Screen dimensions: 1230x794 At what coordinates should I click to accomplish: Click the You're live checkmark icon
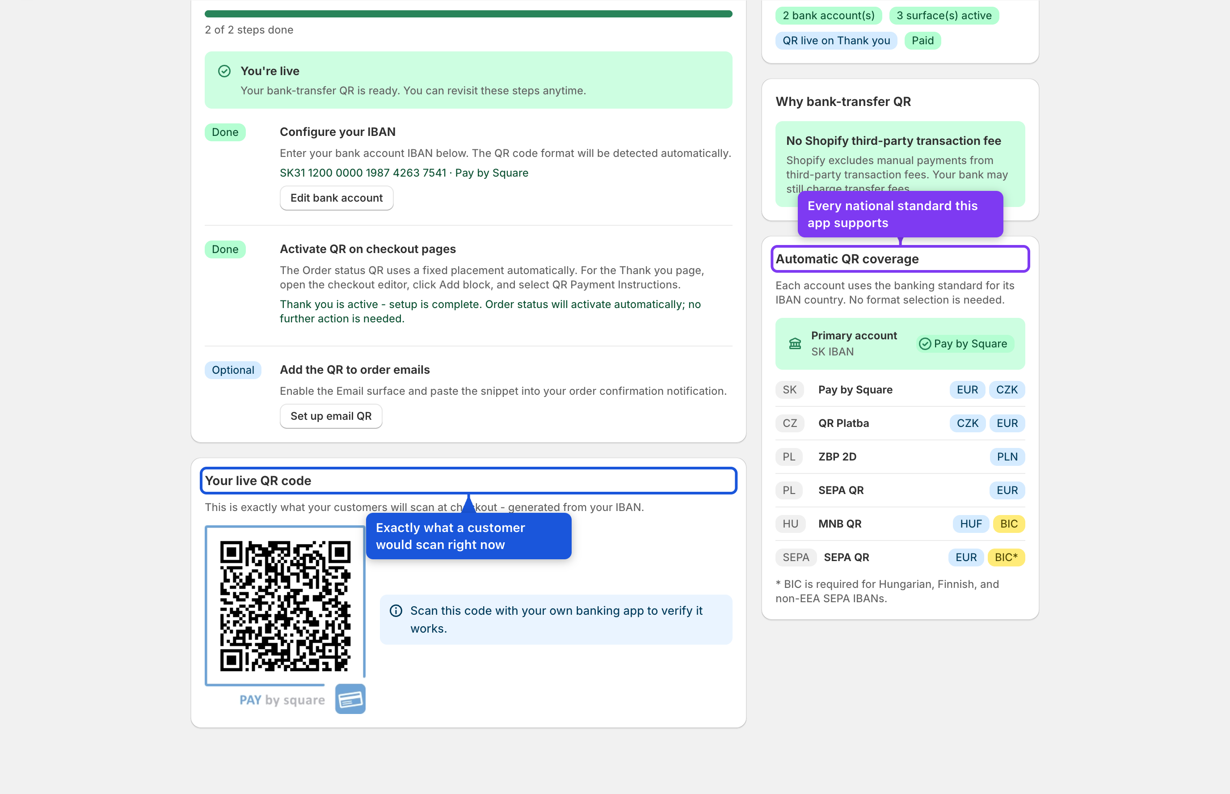tap(224, 71)
